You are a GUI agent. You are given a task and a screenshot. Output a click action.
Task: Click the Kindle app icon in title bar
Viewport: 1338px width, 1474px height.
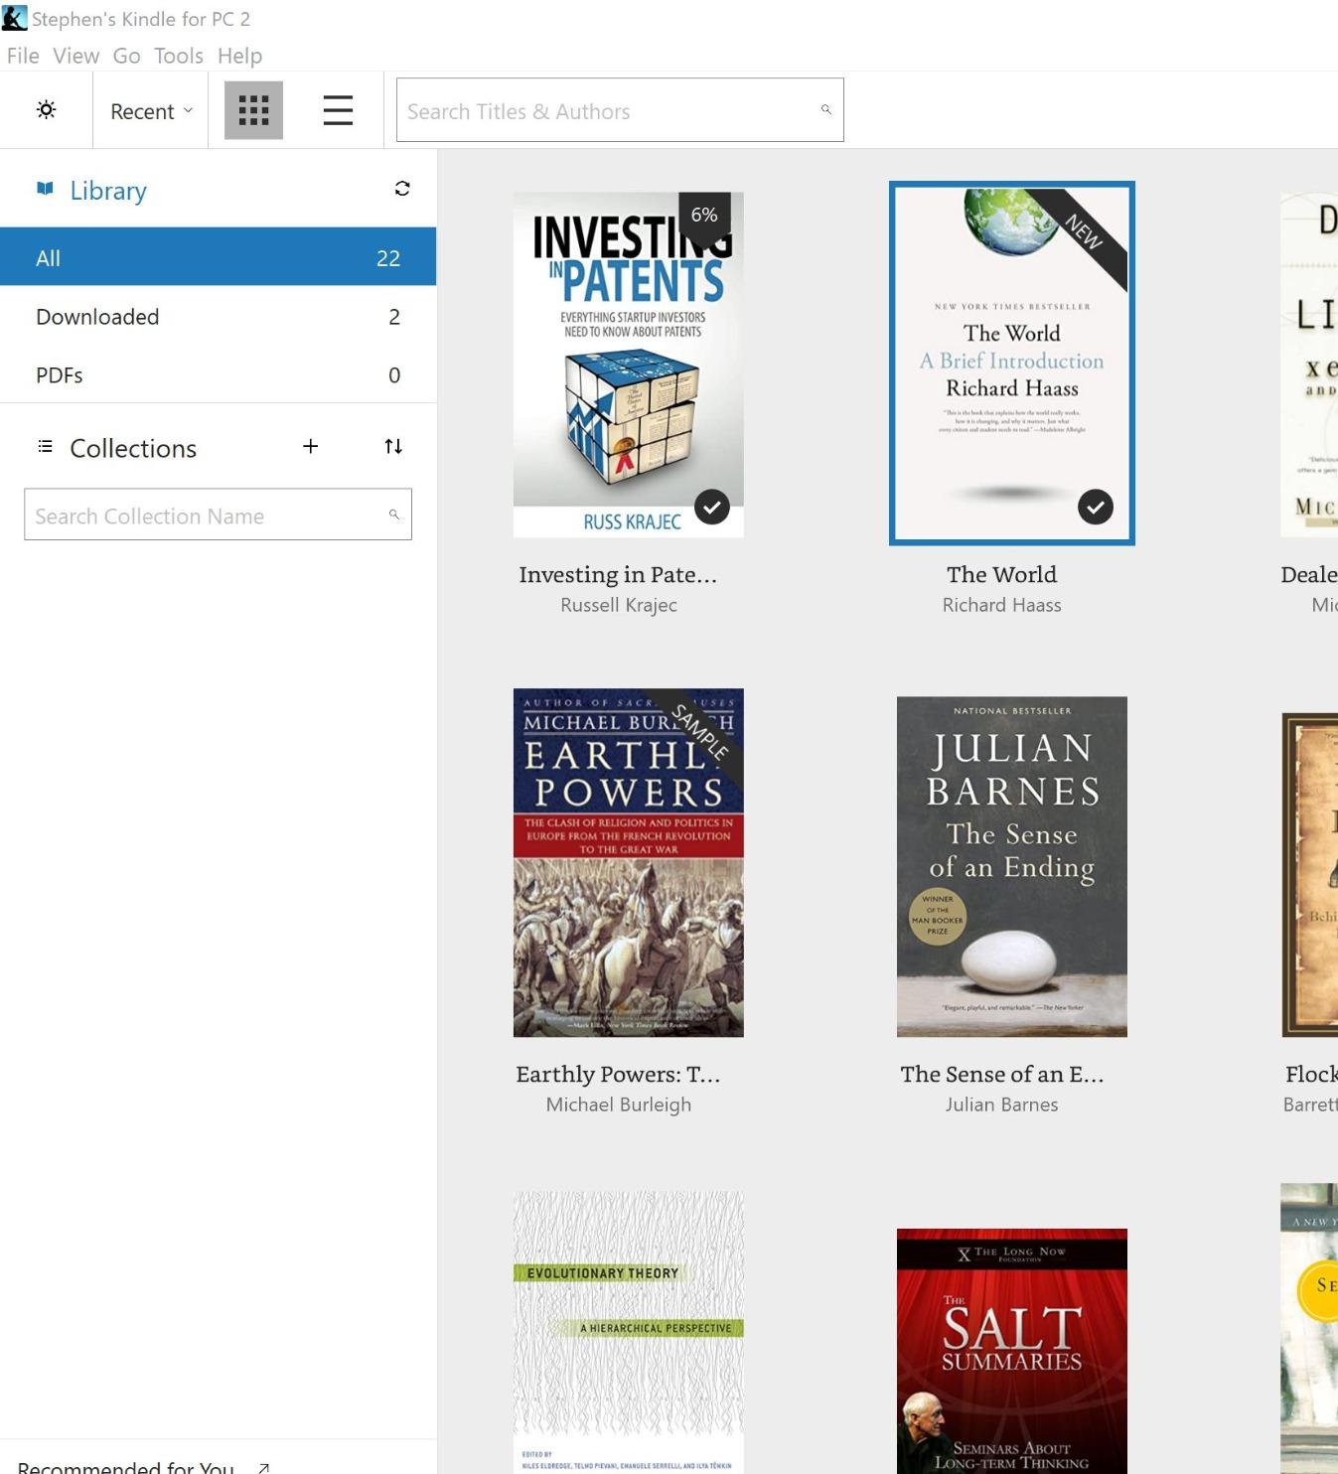pyautogui.click(x=14, y=18)
